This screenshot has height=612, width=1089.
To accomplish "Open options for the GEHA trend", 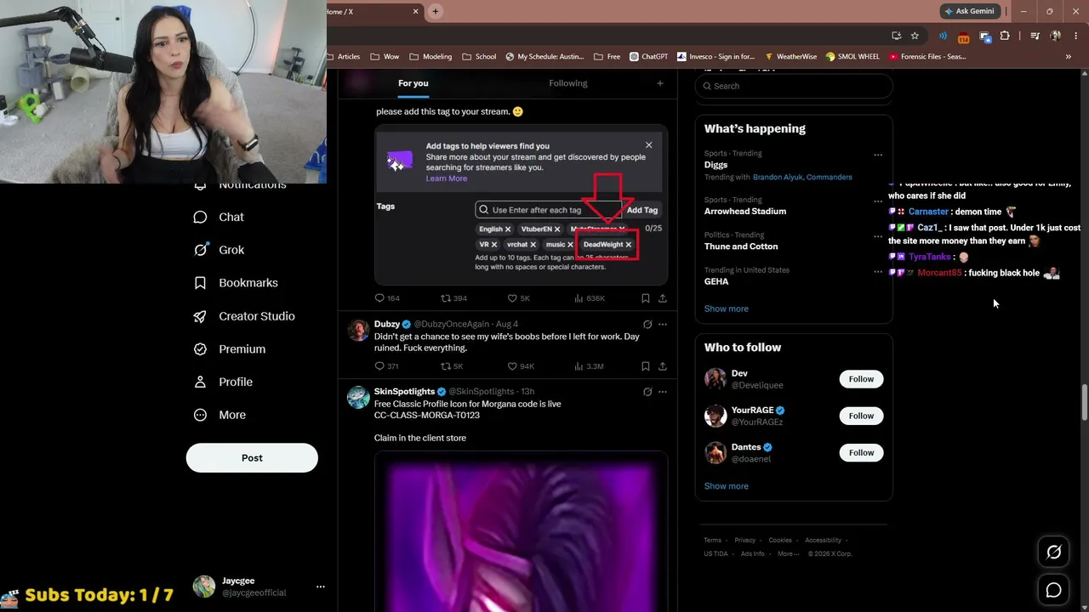I will [x=878, y=272].
